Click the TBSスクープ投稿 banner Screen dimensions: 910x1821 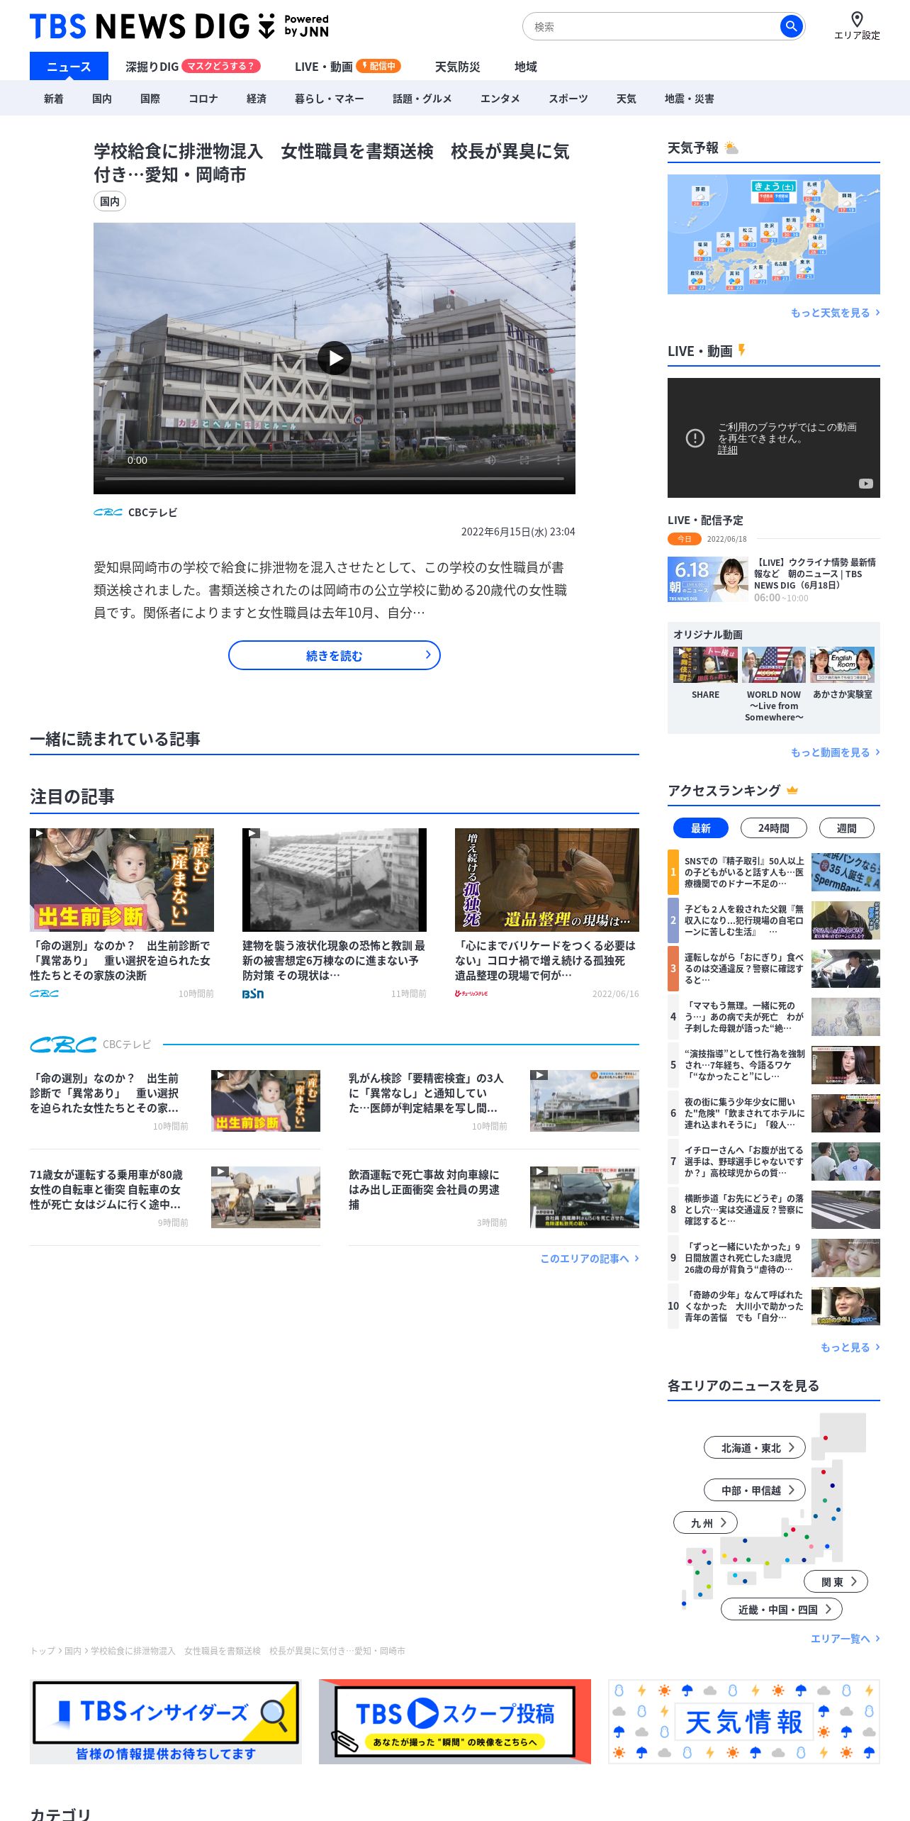(455, 1722)
